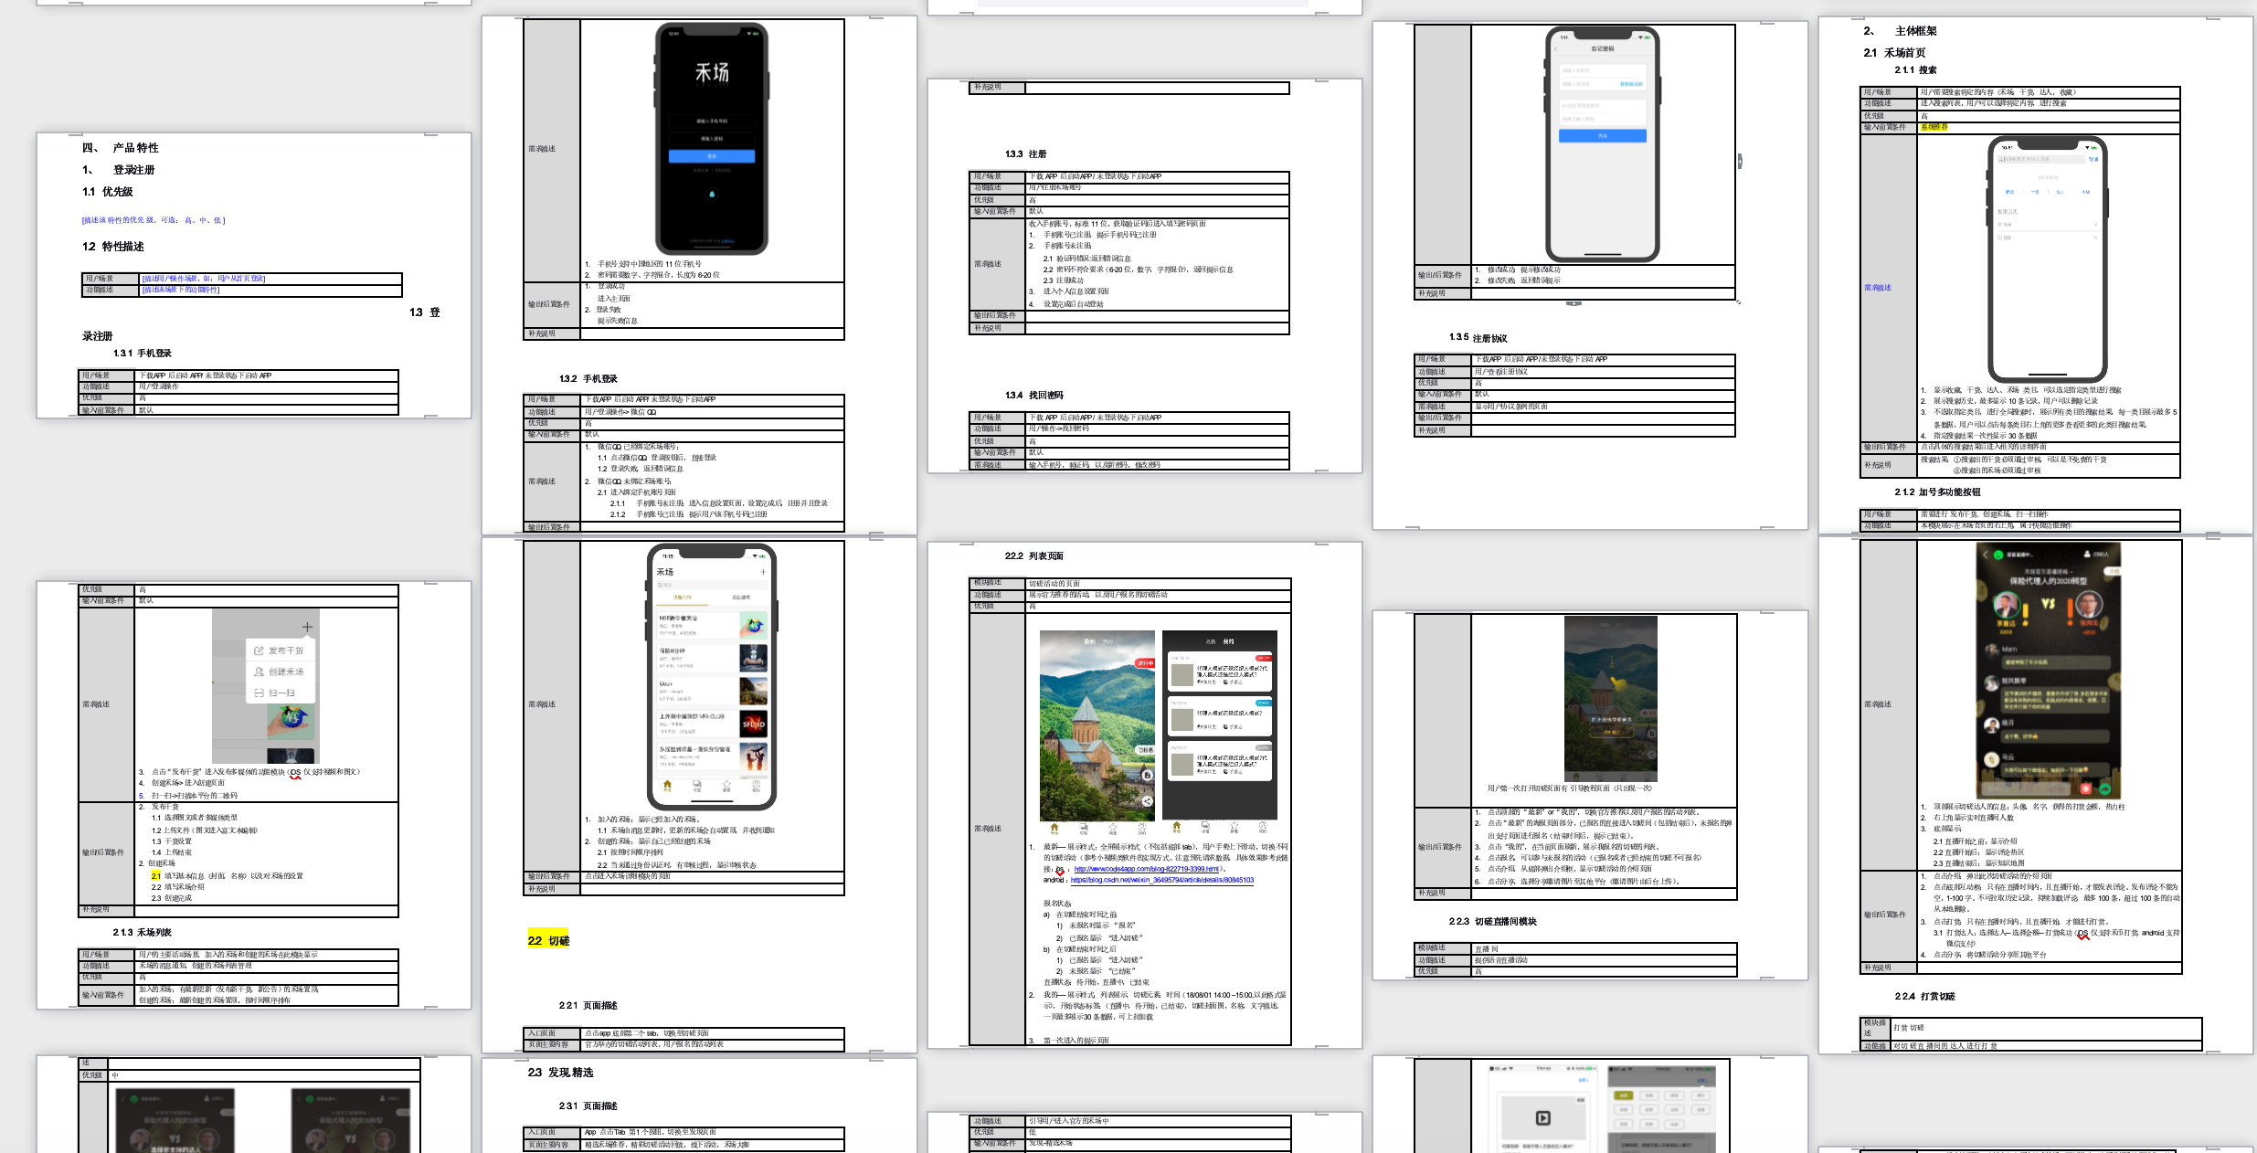Click the 1.3.3 注册 section heading

(x=1025, y=154)
